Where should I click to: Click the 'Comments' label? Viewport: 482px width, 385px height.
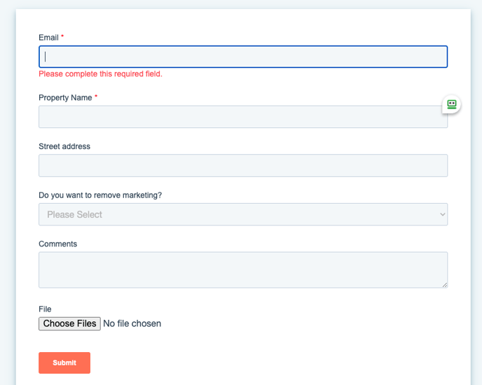click(x=57, y=244)
